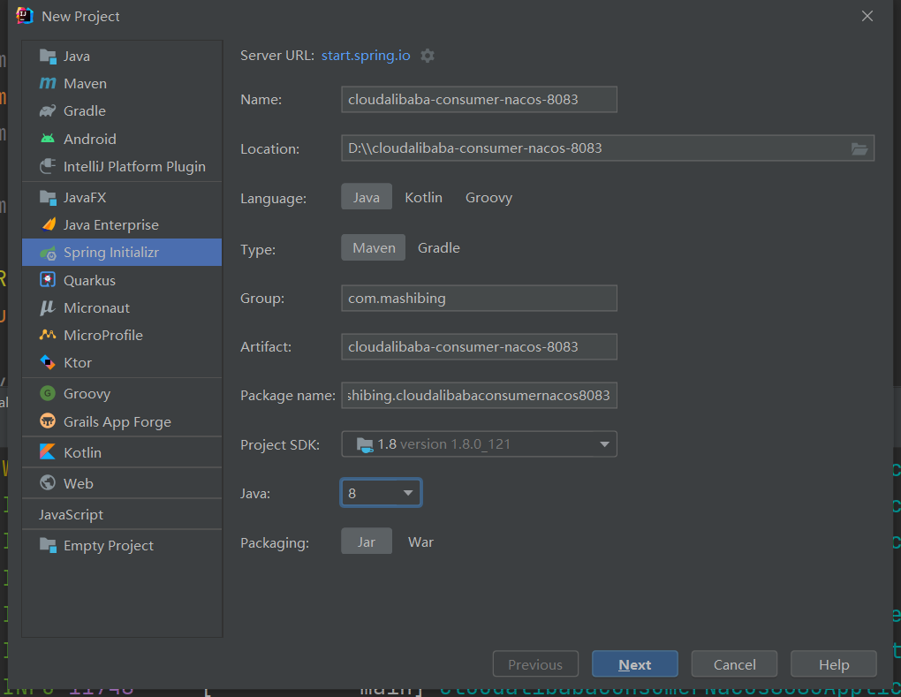Select JavaScript category

pyautogui.click(x=122, y=514)
